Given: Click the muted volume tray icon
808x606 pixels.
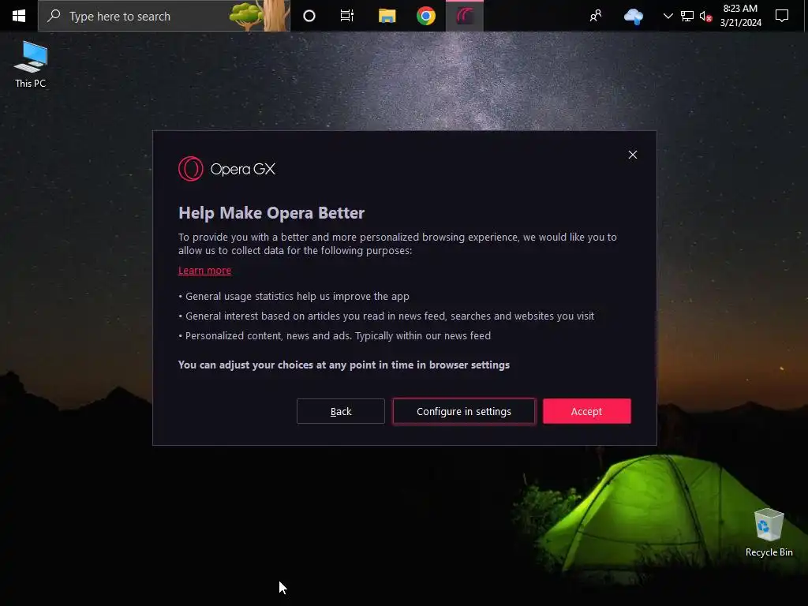Looking at the screenshot, I should coord(705,16).
